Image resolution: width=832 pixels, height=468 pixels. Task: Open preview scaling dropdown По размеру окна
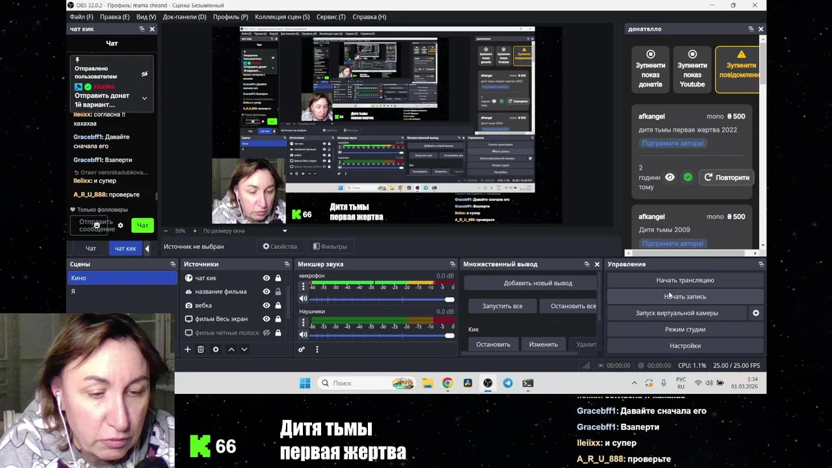click(x=244, y=231)
